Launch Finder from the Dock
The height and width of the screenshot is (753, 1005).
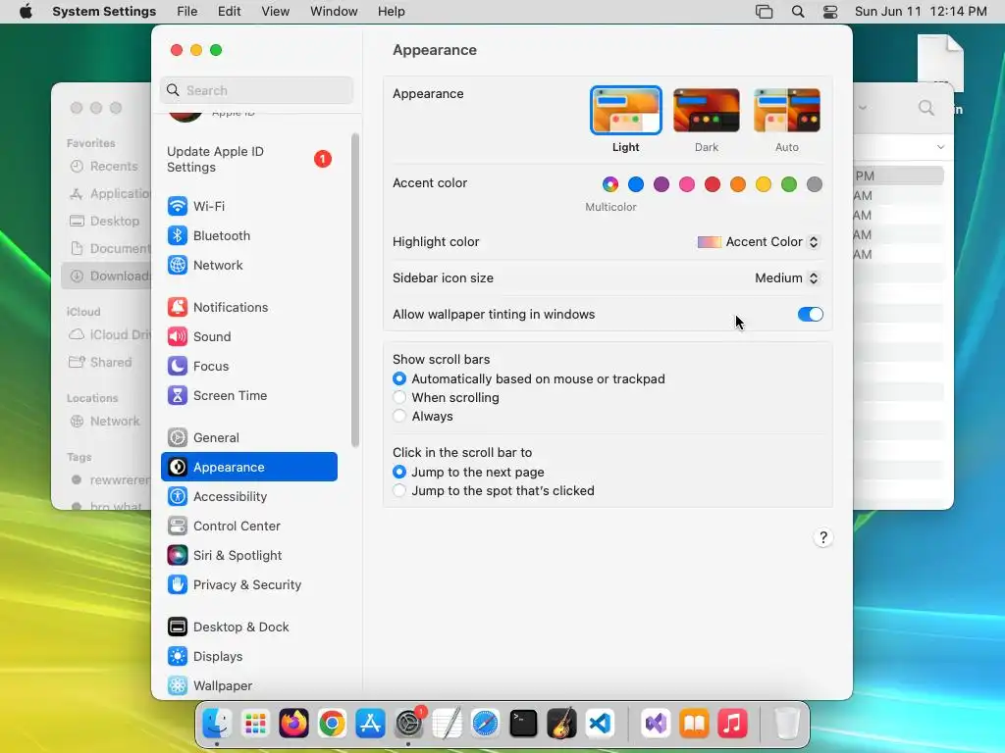click(217, 725)
